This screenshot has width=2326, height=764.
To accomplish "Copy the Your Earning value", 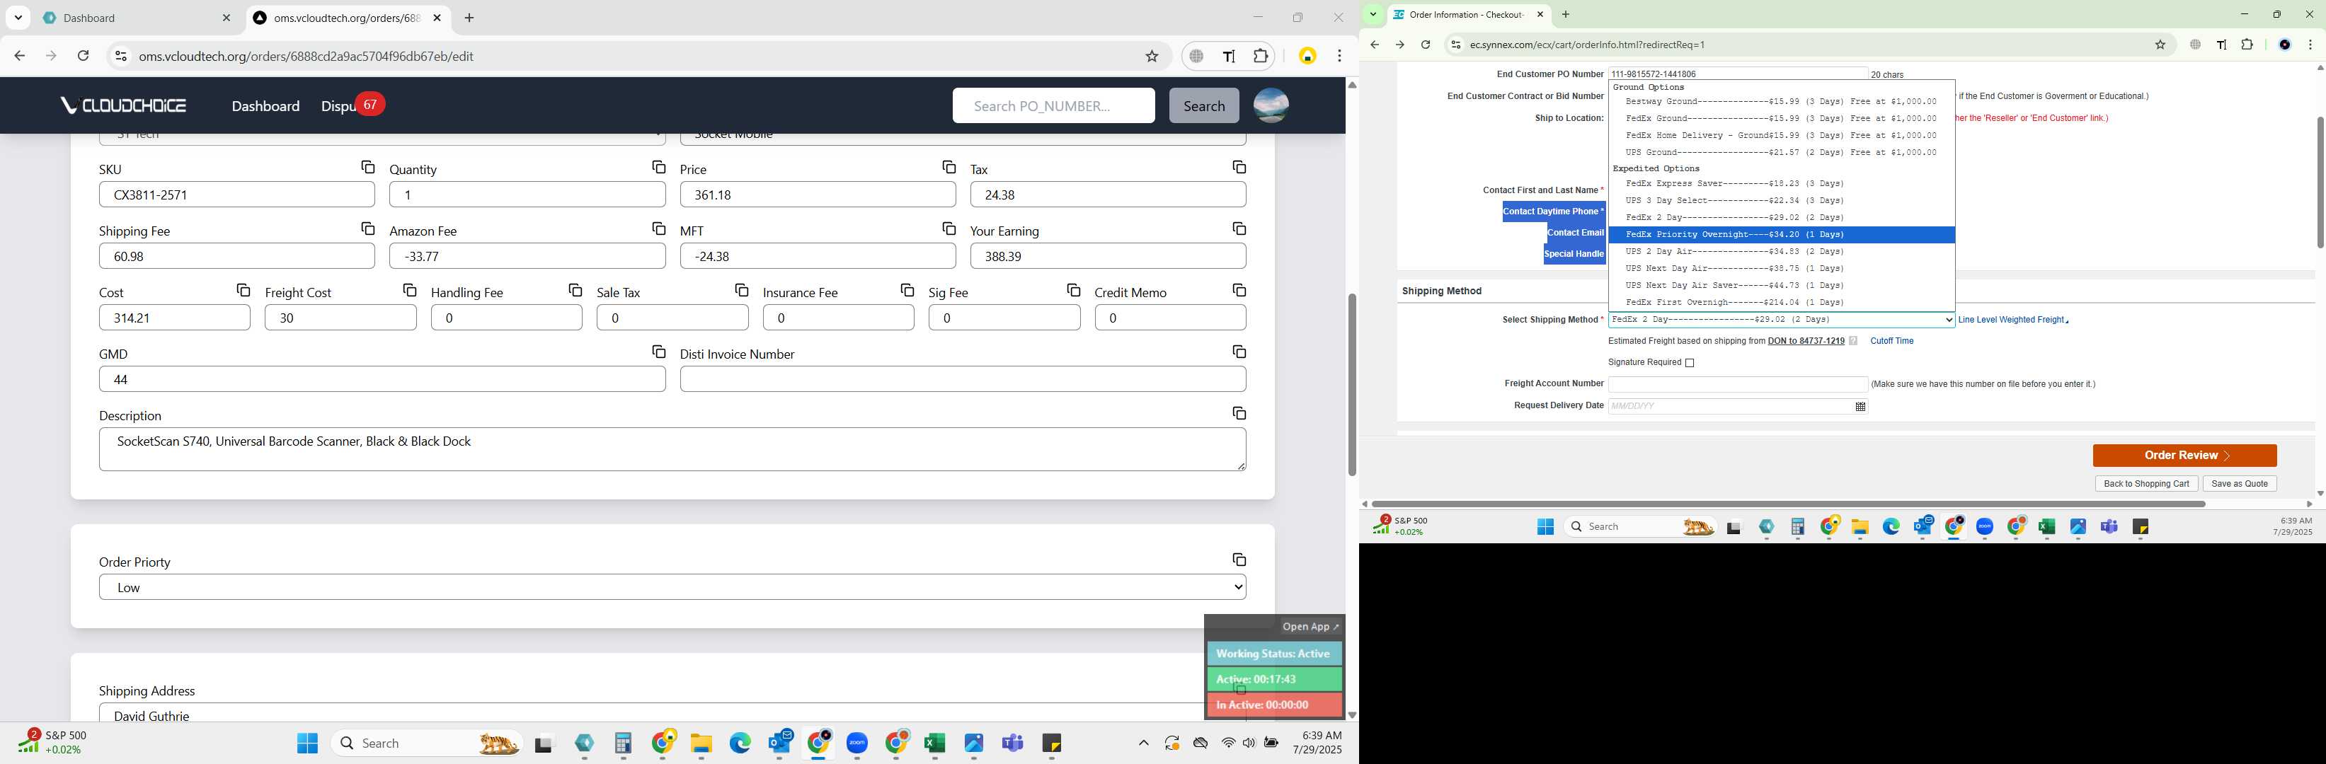I will pyautogui.click(x=1239, y=229).
